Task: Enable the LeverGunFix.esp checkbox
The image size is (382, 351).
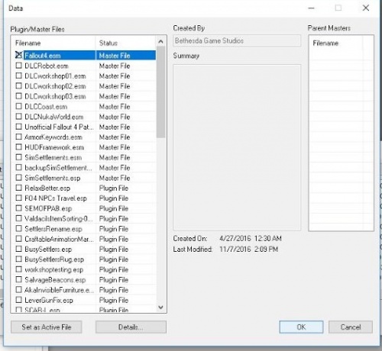Action: click(18, 300)
